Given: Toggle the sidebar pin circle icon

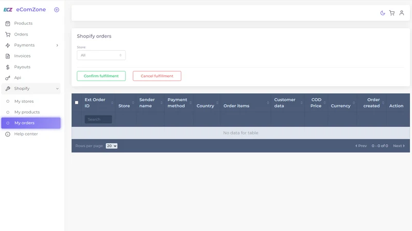Looking at the screenshot, I should [x=57, y=10].
